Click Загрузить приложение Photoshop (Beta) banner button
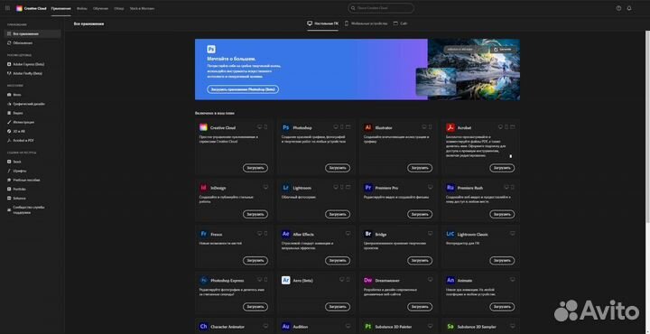This screenshot has height=334, width=650. click(243, 89)
